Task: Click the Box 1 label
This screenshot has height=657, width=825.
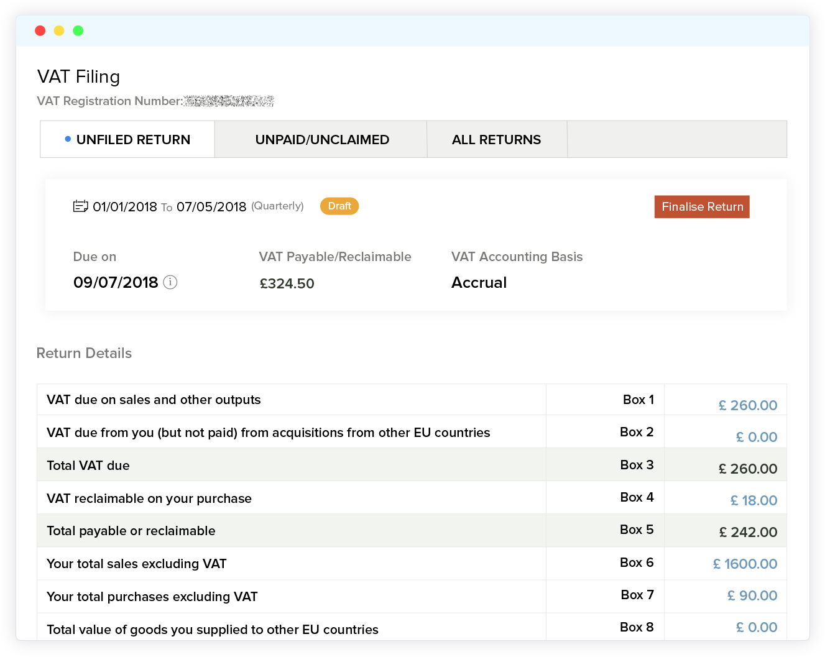Action: click(638, 400)
